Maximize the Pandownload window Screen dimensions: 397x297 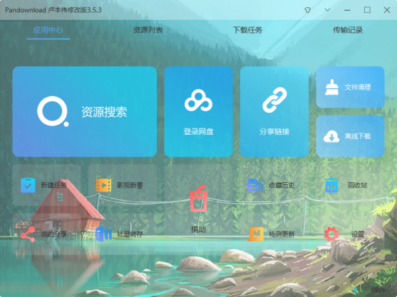tap(367, 10)
